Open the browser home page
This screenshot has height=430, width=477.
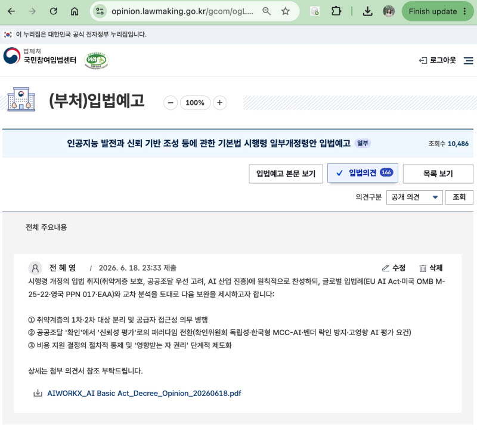coord(75,11)
